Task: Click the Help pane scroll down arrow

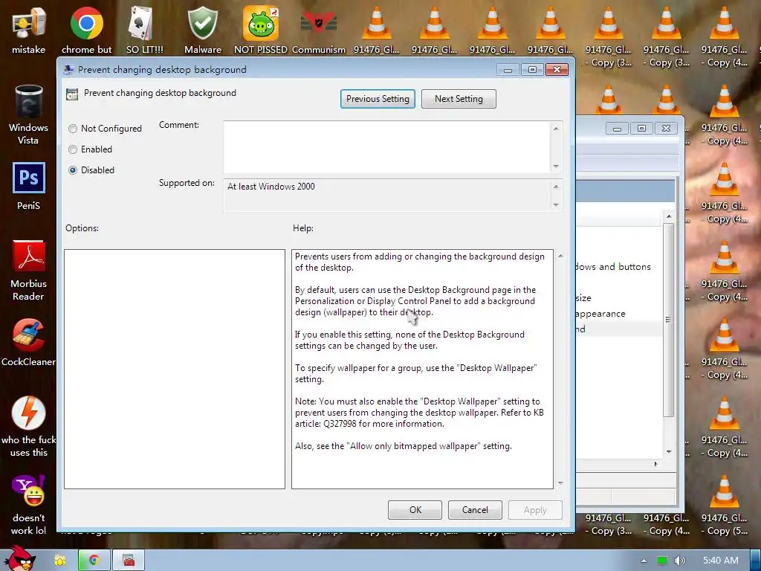Action: [560, 483]
